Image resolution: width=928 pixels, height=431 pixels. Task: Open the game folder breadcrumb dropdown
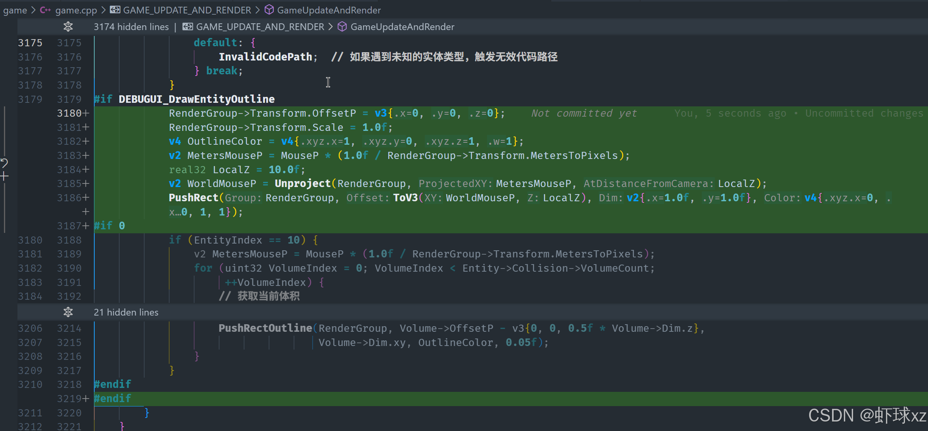[x=15, y=10]
